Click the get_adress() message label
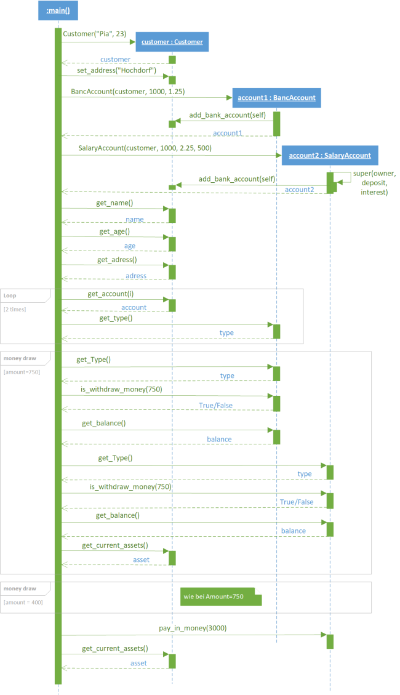 pyautogui.click(x=117, y=260)
